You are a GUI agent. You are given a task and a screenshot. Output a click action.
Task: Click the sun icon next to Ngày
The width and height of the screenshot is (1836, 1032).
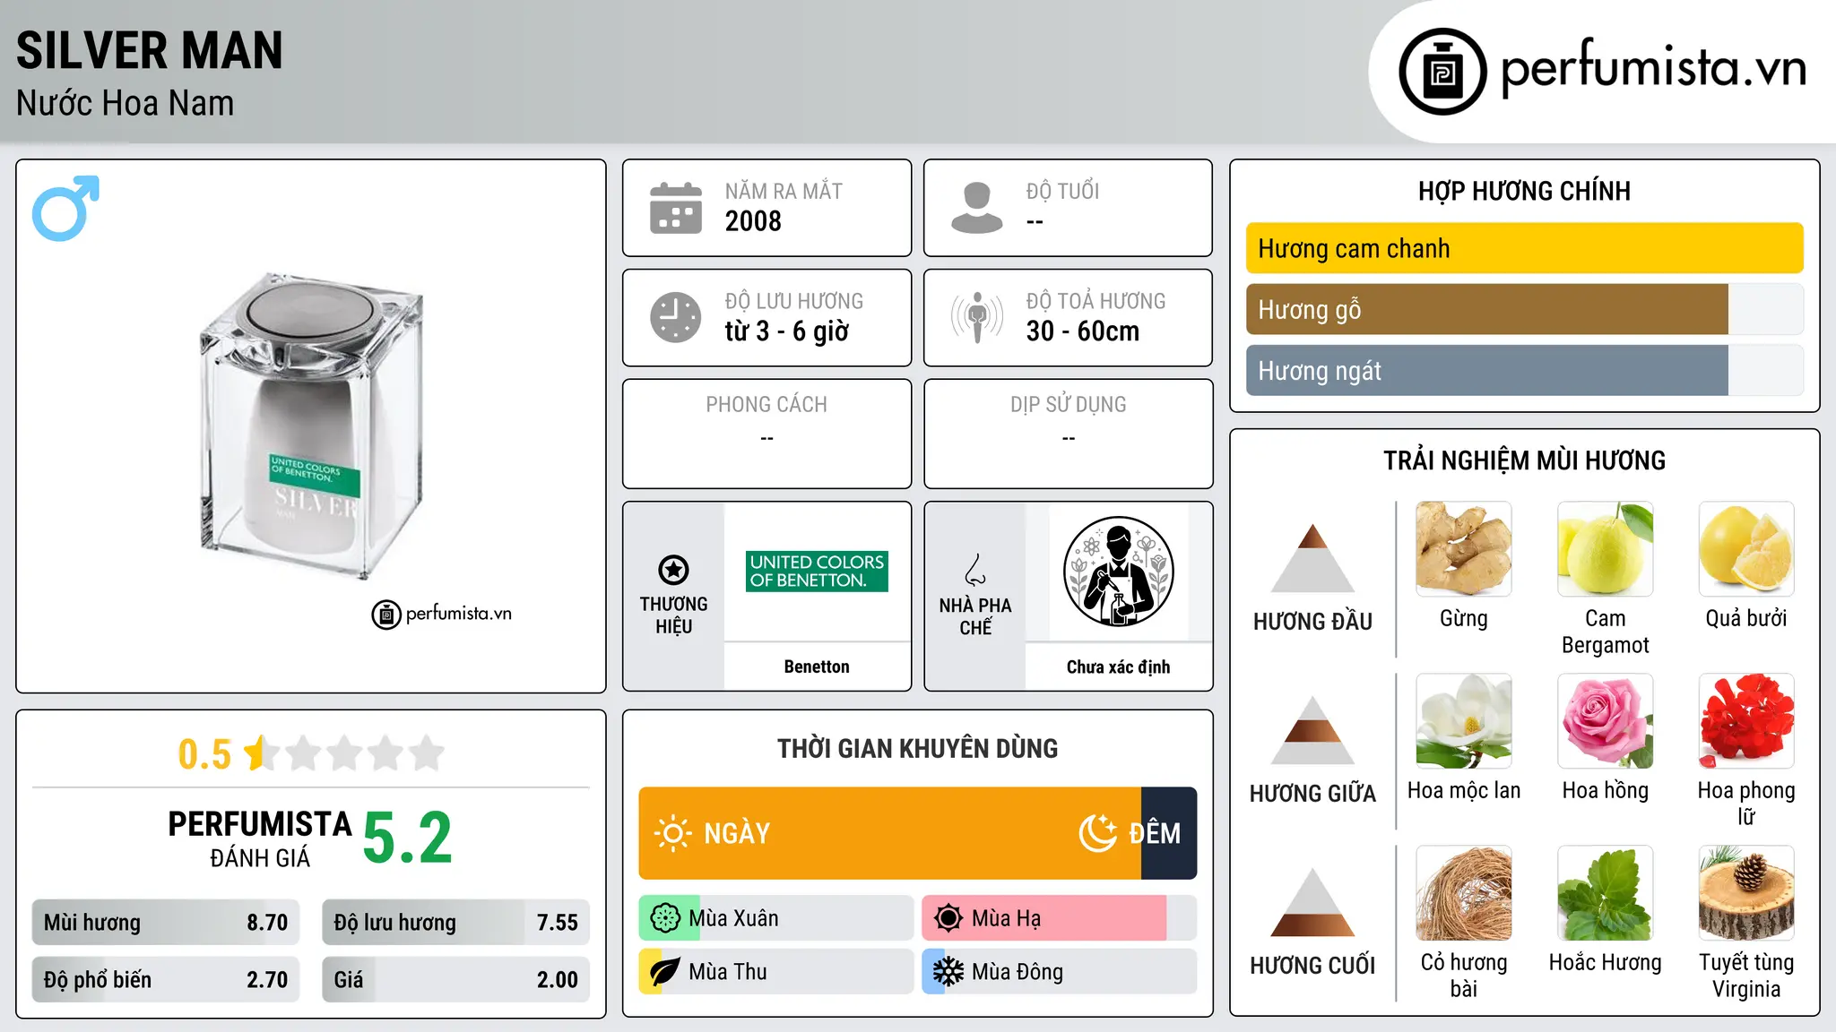(672, 833)
